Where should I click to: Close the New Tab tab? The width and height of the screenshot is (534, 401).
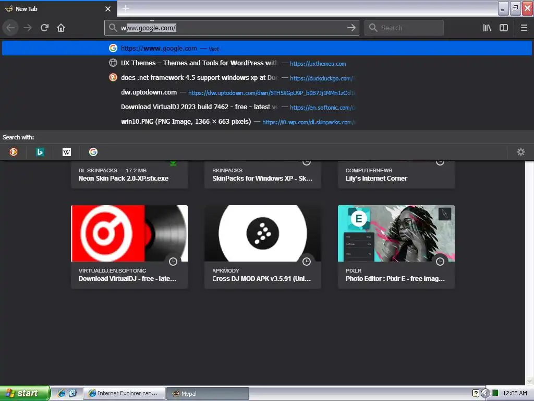tap(108, 9)
